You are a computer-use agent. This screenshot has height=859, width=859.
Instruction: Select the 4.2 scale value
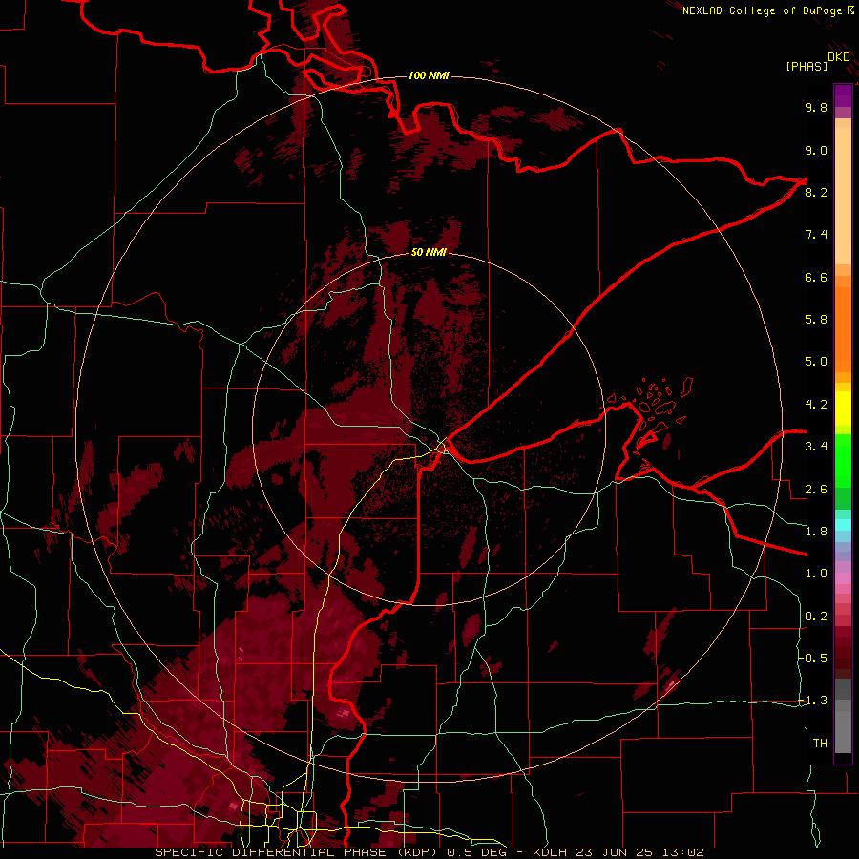(816, 405)
